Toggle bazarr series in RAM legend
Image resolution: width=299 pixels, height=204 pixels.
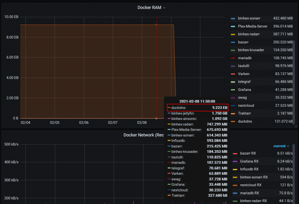(243, 42)
